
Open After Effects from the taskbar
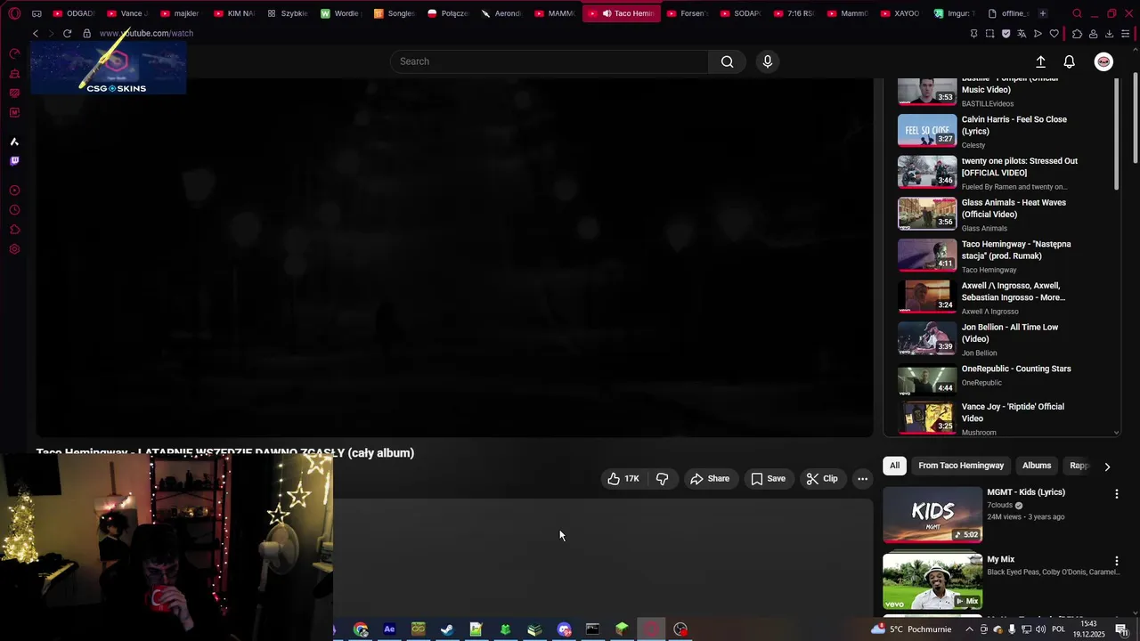click(389, 629)
